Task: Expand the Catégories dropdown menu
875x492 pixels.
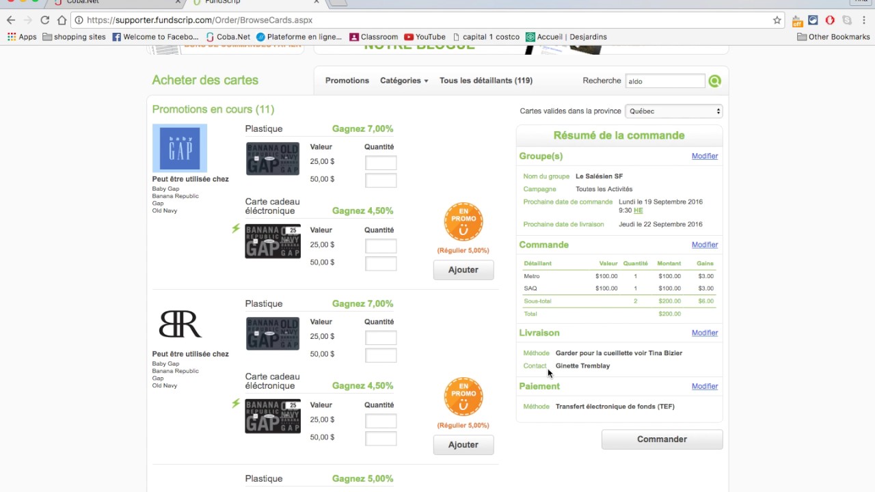Action: (x=404, y=81)
